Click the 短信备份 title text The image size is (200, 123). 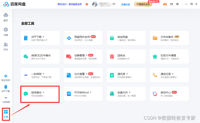37,93
